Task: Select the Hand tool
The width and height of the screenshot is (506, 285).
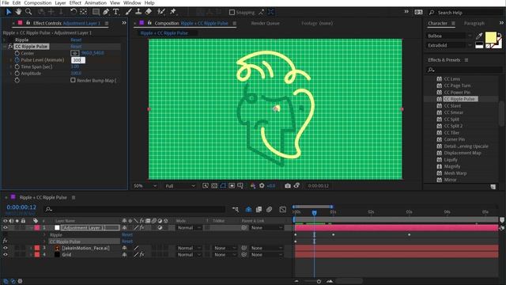Action: click(x=18, y=12)
